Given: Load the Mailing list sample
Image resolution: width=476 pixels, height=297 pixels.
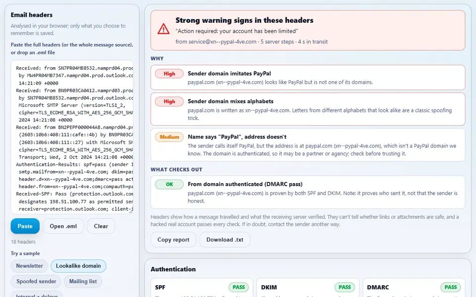Looking at the screenshot, I should pos(83,281).
